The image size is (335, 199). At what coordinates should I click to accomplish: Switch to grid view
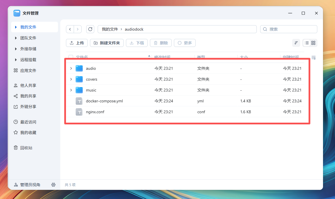coord(313,43)
